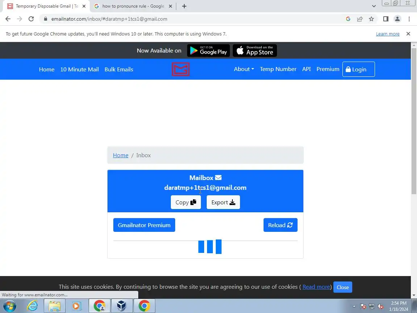Click the Login button
Screen dimensions: 417x313
click(x=358, y=69)
